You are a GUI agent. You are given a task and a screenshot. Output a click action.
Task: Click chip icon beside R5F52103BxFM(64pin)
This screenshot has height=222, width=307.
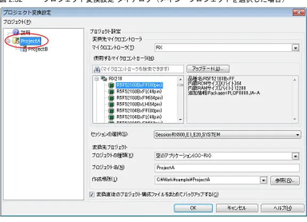(111, 98)
